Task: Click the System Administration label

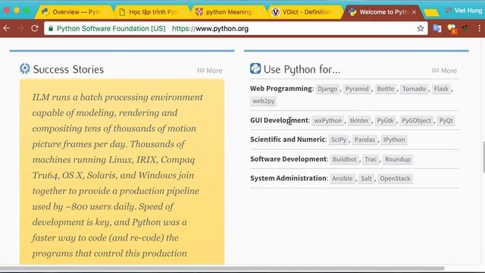Action: click(x=289, y=178)
